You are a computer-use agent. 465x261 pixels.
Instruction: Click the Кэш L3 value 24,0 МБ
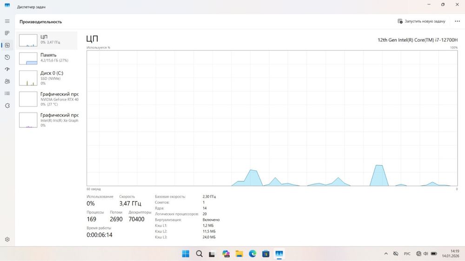point(209,237)
